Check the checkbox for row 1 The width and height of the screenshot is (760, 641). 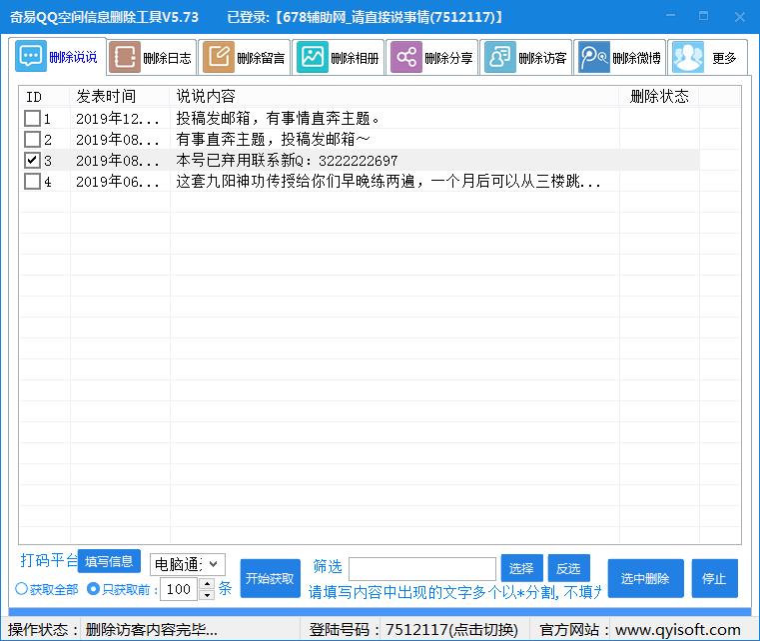click(33, 118)
